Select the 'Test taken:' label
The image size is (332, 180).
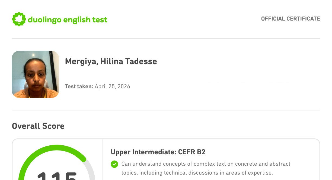click(79, 87)
